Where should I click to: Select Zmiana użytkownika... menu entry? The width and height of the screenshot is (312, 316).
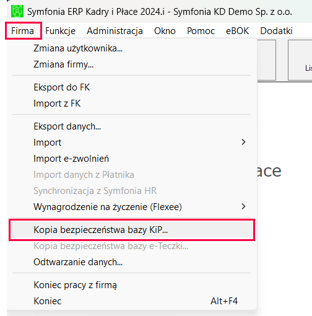(x=132, y=48)
